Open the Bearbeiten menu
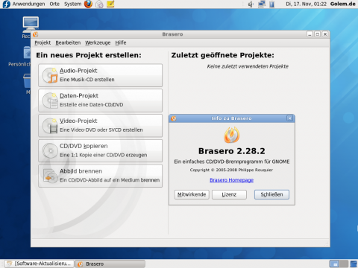Image resolution: width=358 pixels, height=268 pixels. (x=68, y=42)
